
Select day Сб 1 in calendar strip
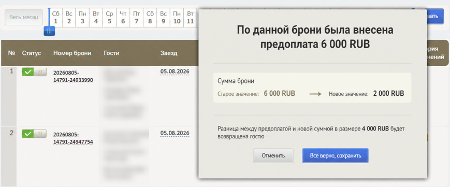tap(56, 18)
